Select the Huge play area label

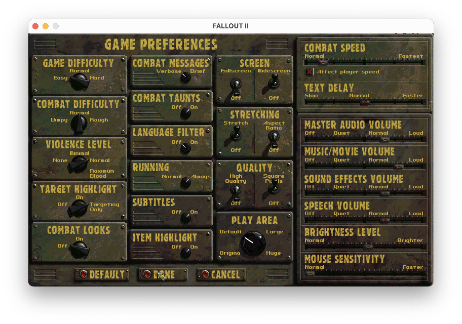273,253
